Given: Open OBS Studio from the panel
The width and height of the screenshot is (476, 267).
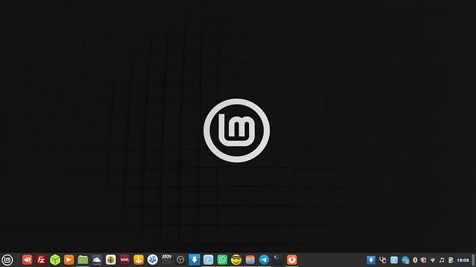Looking at the screenshot, I should (180, 259).
